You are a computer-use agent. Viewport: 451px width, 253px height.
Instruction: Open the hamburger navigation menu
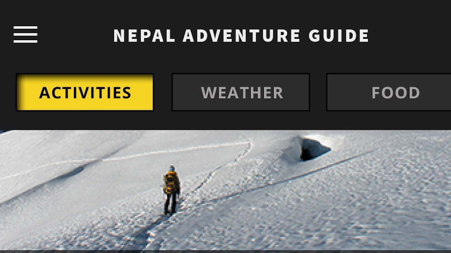pyautogui.click(x=25, y=34)
